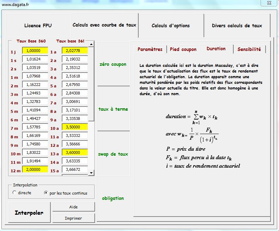This screenshot has height=231, width=279.
Task: Click the 9 a rate field 3,33538
Action: (x=75, y=119)
